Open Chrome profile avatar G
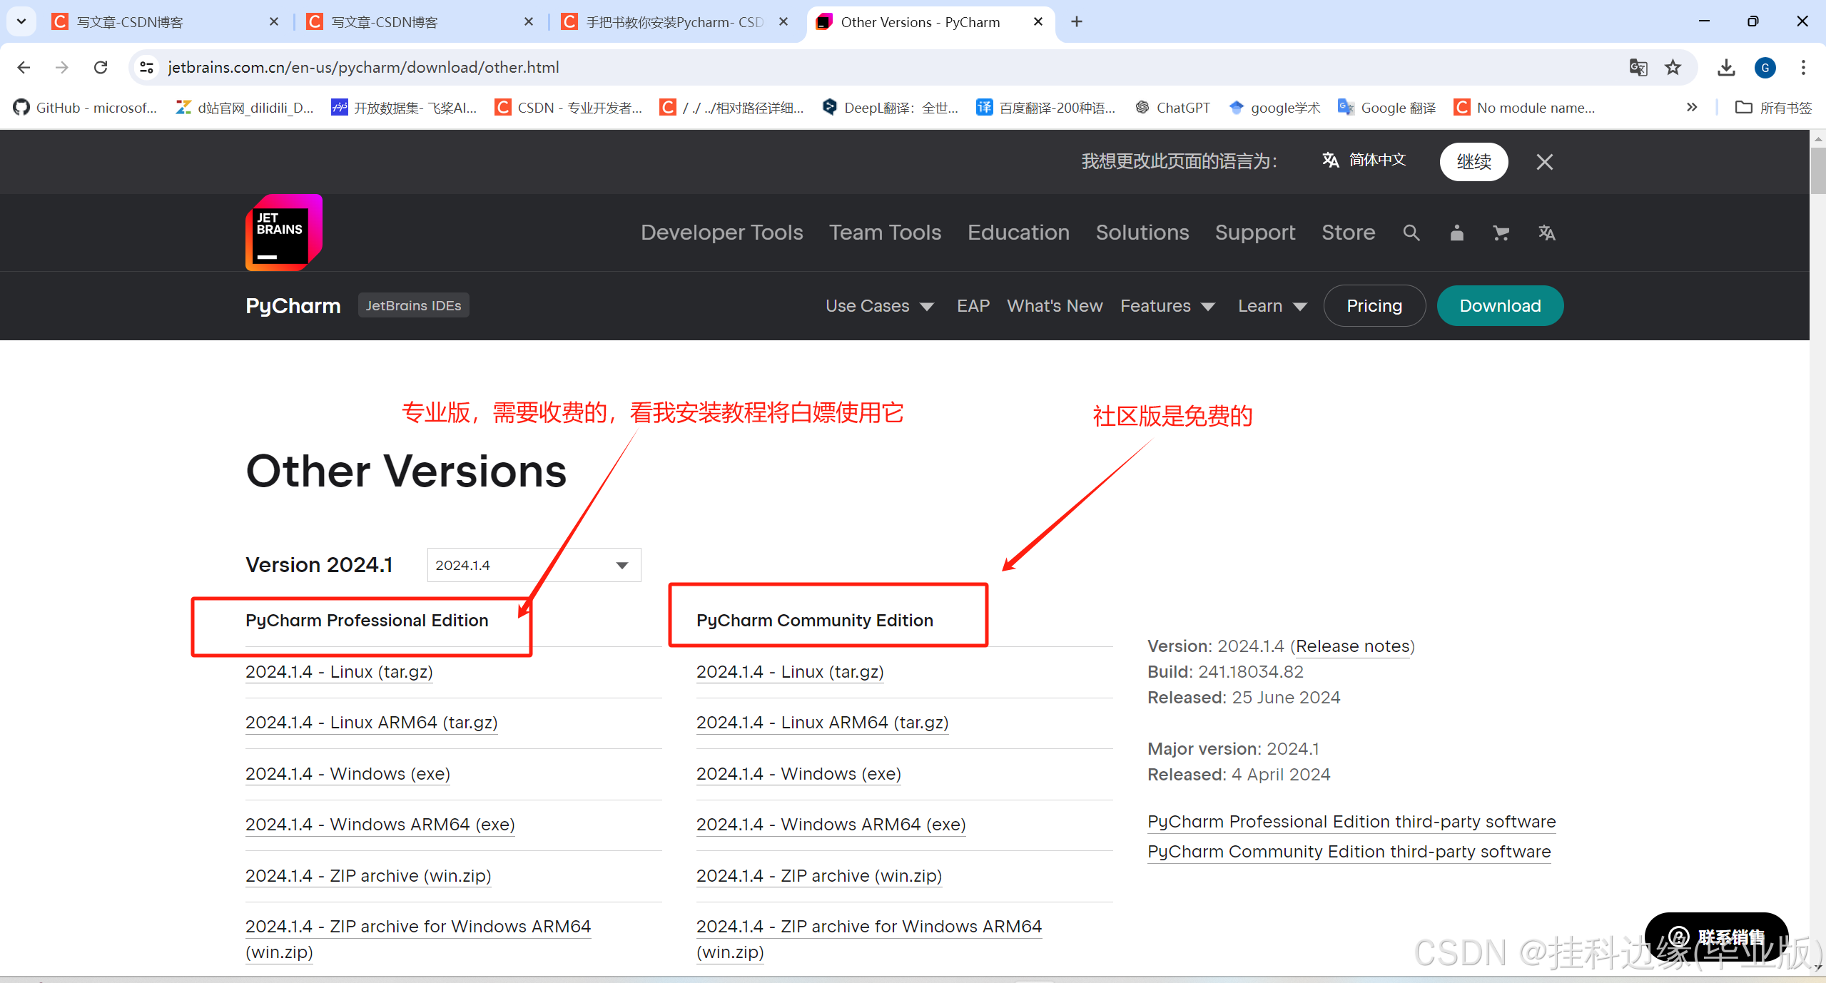1826x983 pixels. (x=1765, y=67)
